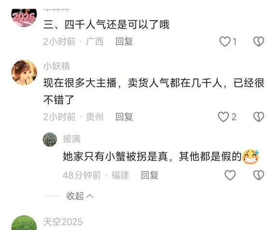Reply to 小妖精's comment via 回复

(124, 117)
